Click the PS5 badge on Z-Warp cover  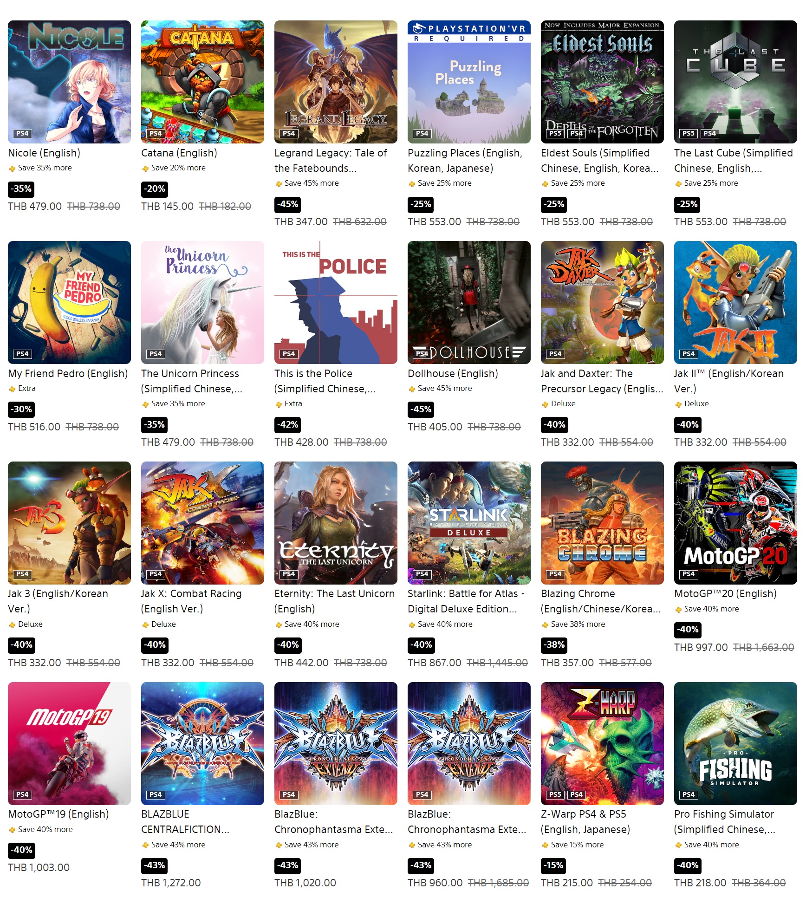555,794
